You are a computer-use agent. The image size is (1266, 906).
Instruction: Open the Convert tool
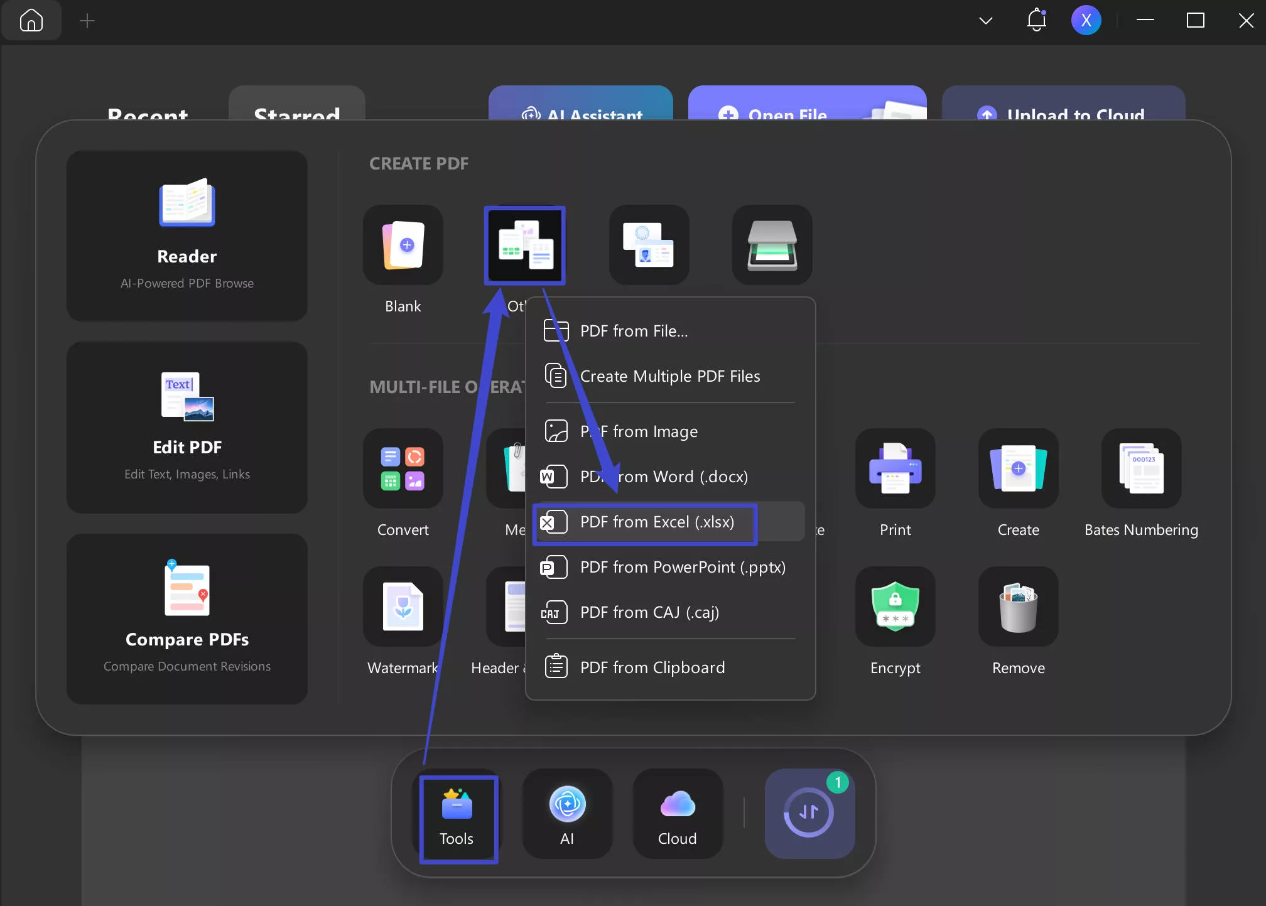pos(403,469)
